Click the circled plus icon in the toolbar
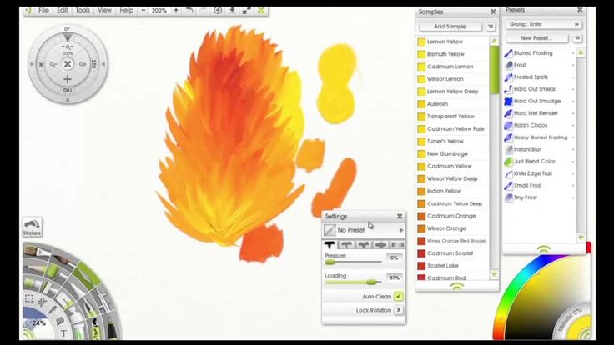 [218, 11]
